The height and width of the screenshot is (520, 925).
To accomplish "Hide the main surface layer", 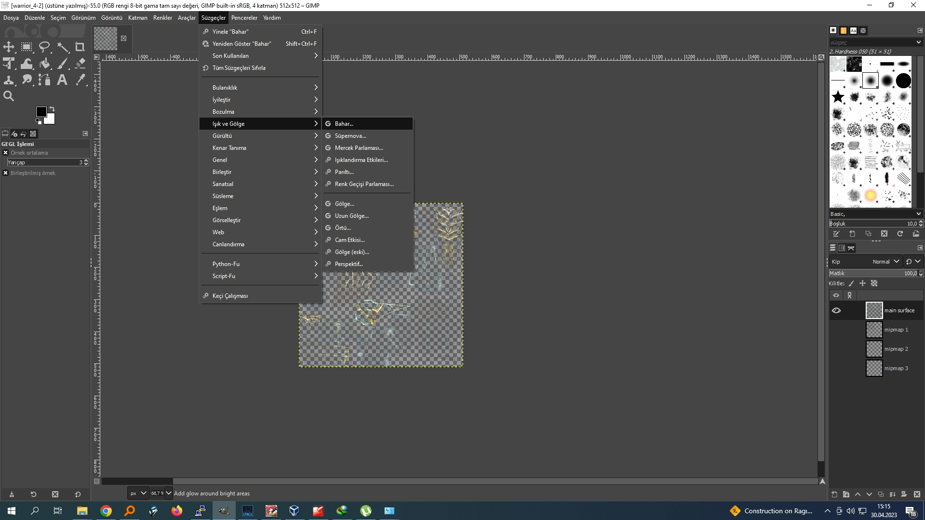I will point(836,310).
